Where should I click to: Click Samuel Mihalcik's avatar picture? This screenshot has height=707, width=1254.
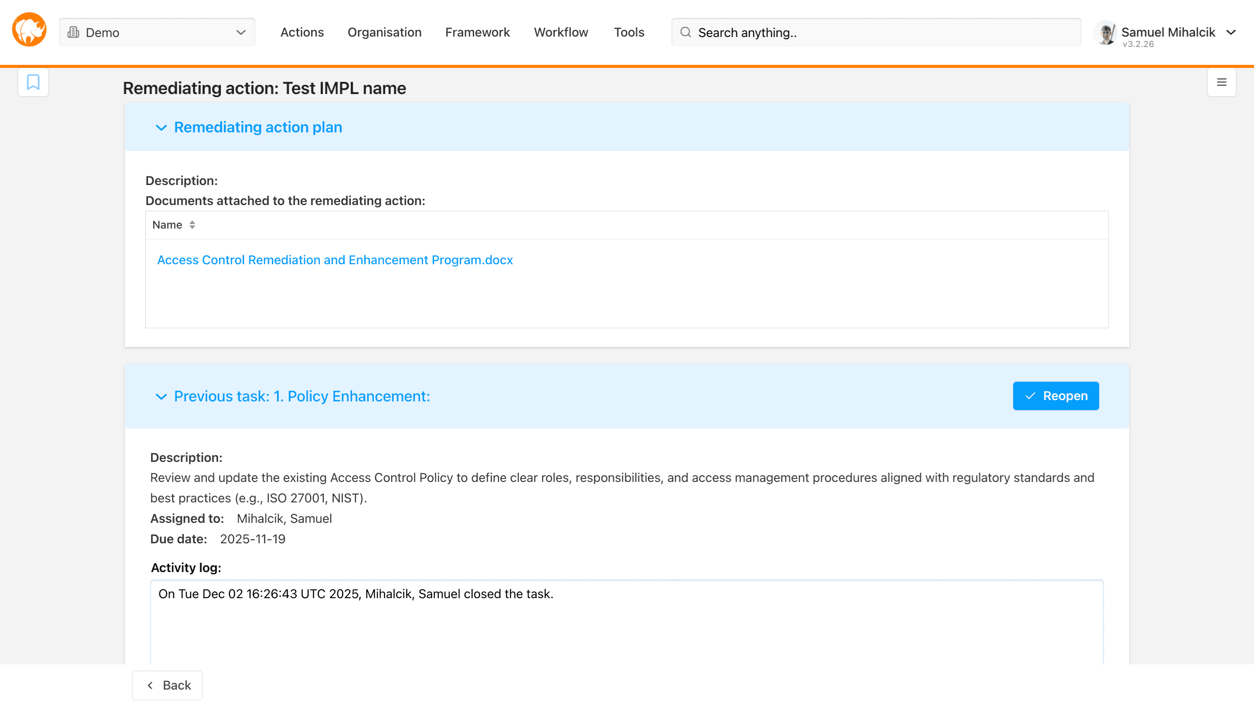(x=1106, y=33)
